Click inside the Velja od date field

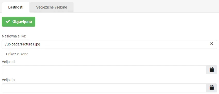click(104, 70)
